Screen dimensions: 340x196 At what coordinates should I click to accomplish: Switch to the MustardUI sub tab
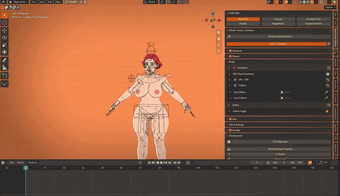point(243,19)
